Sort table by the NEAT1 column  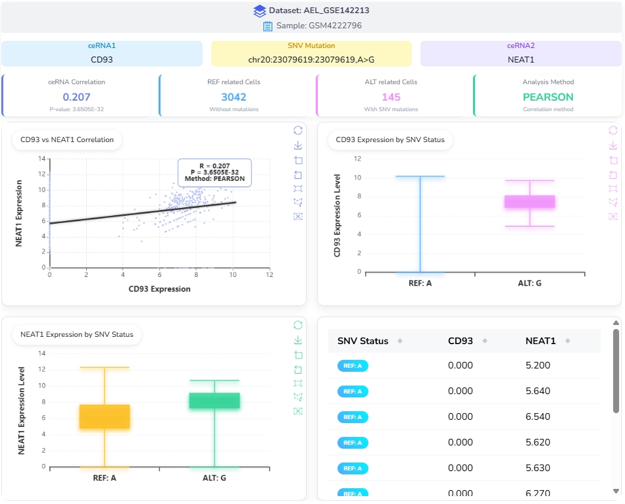pyautogui.click(x=568, y=341)
